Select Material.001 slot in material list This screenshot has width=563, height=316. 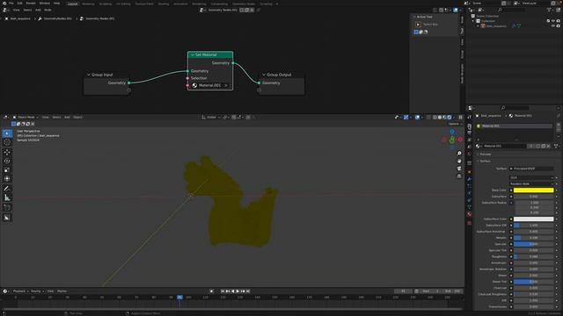[x=514, y=126]
